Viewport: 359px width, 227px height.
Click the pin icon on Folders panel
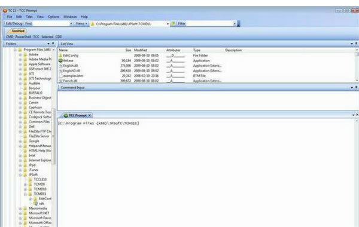53,44
